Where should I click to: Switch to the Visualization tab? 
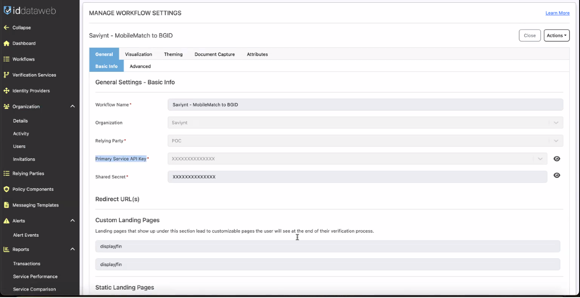pyautogui.click(x=139, y=54)
